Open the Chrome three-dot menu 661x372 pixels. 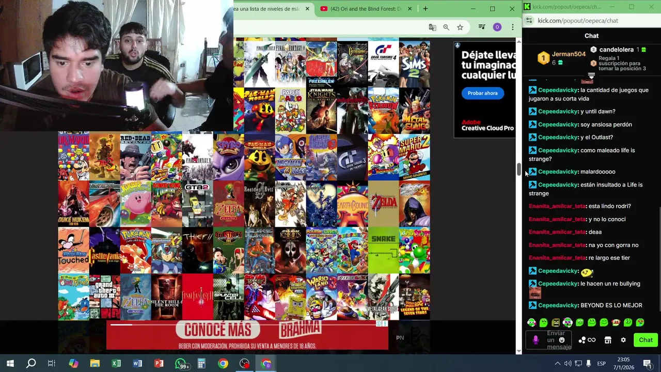[513, 27]
